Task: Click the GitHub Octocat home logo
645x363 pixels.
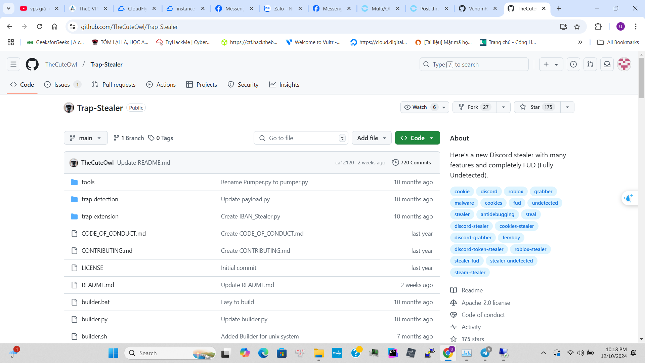Action: (x=32, y=64)
